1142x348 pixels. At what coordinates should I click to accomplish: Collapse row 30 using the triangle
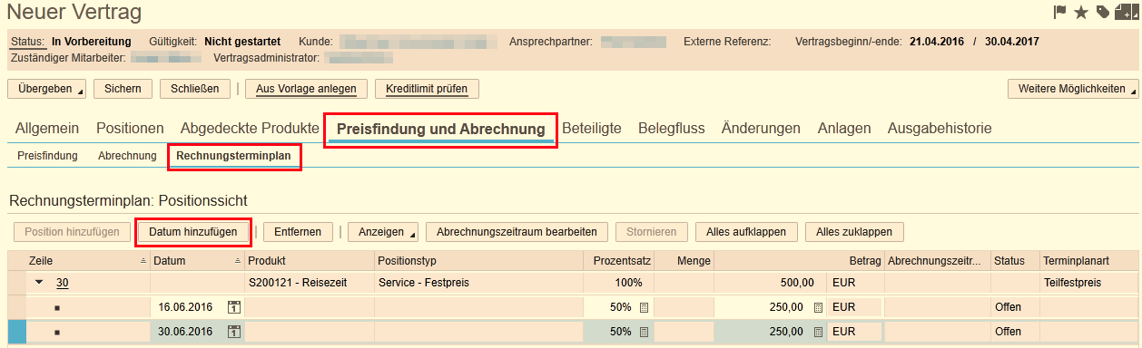39,283
